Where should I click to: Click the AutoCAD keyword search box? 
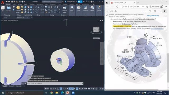[x=52, y=2]
